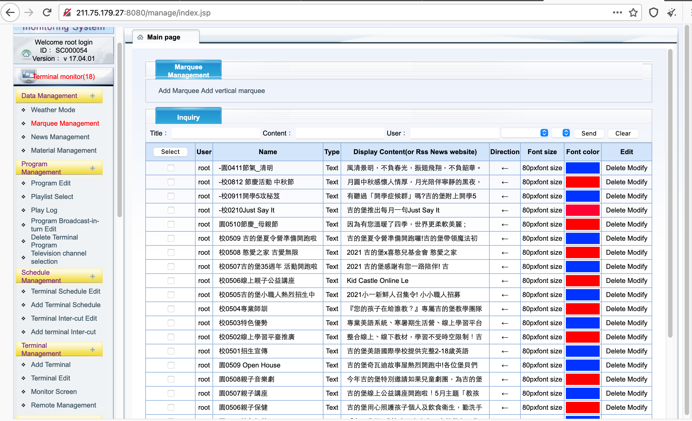Check the box for 校0812 節慶活動 中秋節 row

pos(171,182)
